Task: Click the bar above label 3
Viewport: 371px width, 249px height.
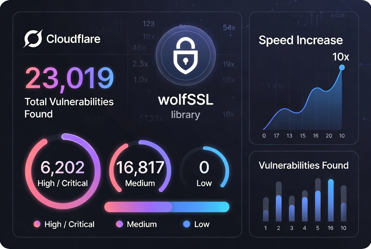Action: pos(292,209)
